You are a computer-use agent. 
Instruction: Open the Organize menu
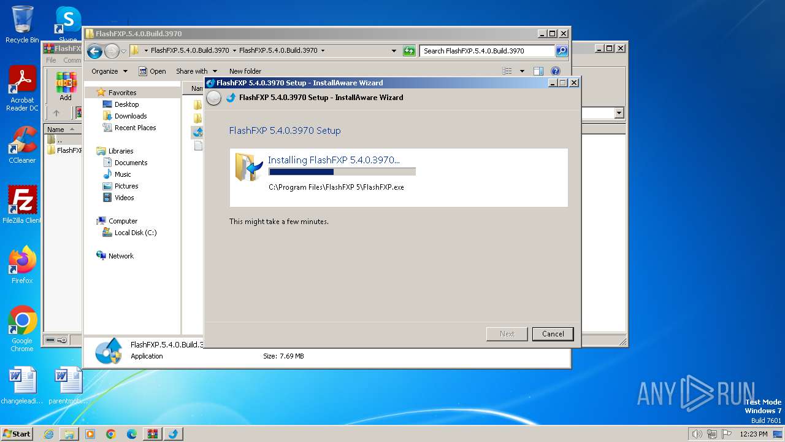coord(109,71)
